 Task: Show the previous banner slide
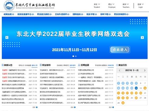tap(7, 38)
